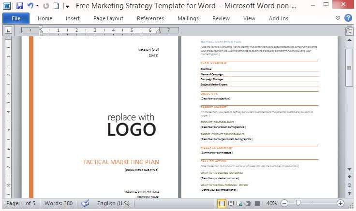Click the zoom slider handle
Viewport: 356px width, 211px height.
coord(298,203)
